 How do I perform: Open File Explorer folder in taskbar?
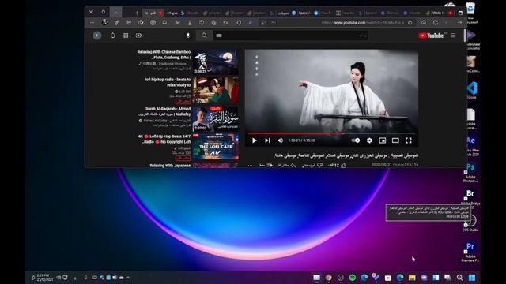click(412, 278)
